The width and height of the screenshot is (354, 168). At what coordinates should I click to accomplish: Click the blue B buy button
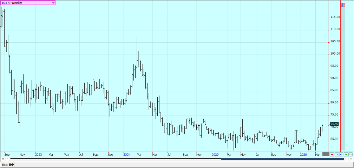(342, 5)
